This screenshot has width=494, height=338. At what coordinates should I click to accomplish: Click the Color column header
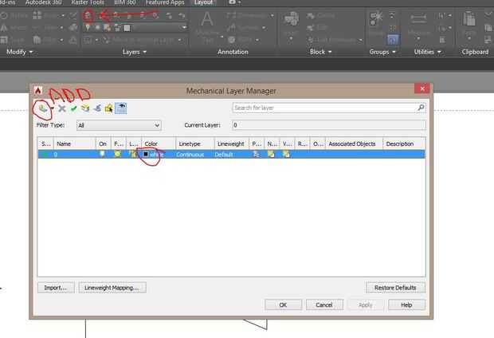point(159,143)
